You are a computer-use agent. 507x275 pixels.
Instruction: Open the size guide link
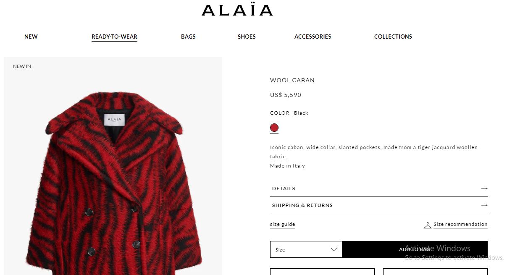click(283, 224)
